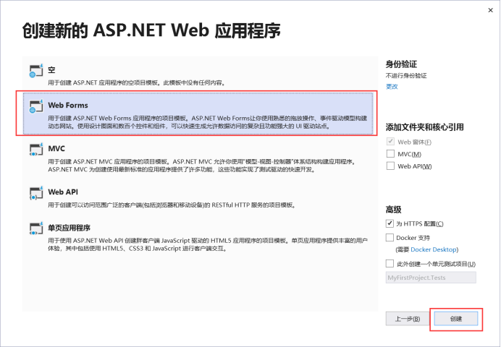Click the 创建 create button
Viewport: 501px width, 347px height.
[456, 319]
